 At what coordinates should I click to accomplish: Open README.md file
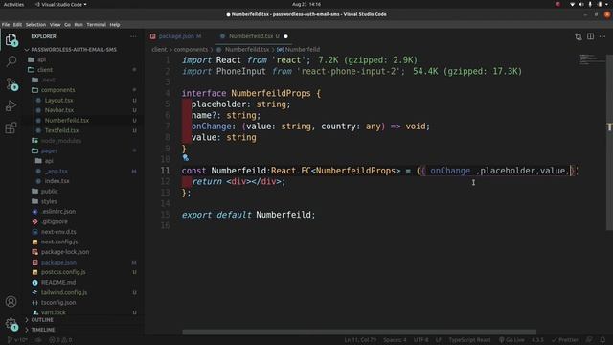coord(58,283)
